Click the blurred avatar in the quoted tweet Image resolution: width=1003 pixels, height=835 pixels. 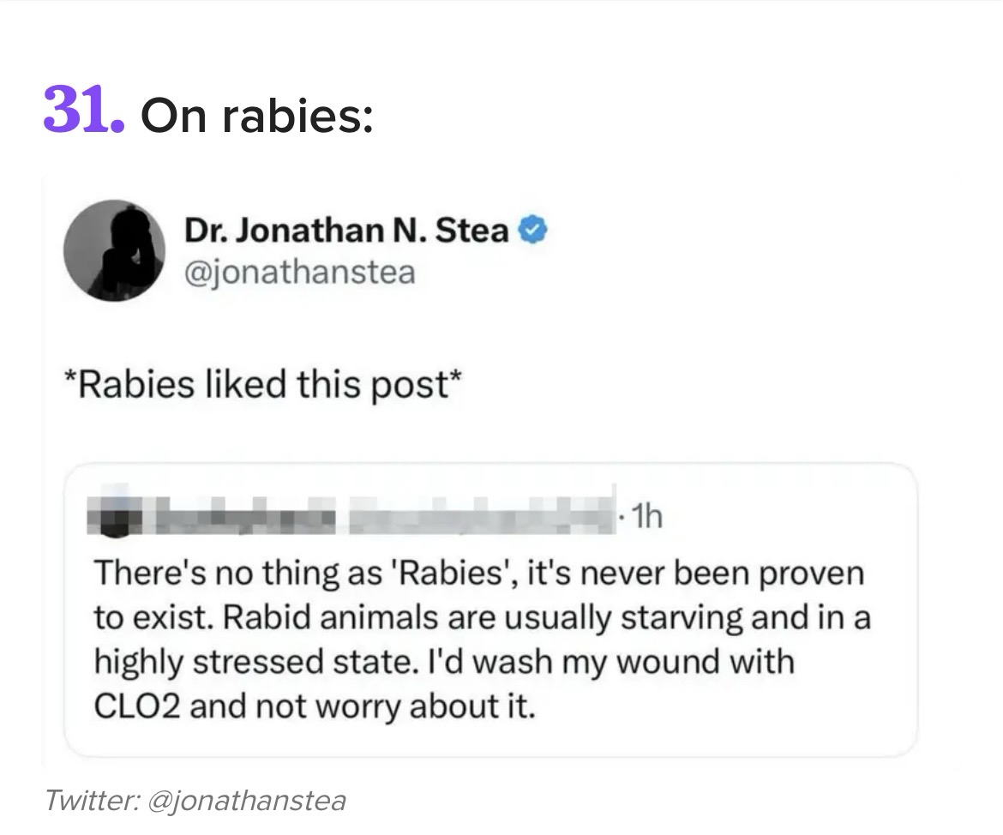click(x=110, y=520)
